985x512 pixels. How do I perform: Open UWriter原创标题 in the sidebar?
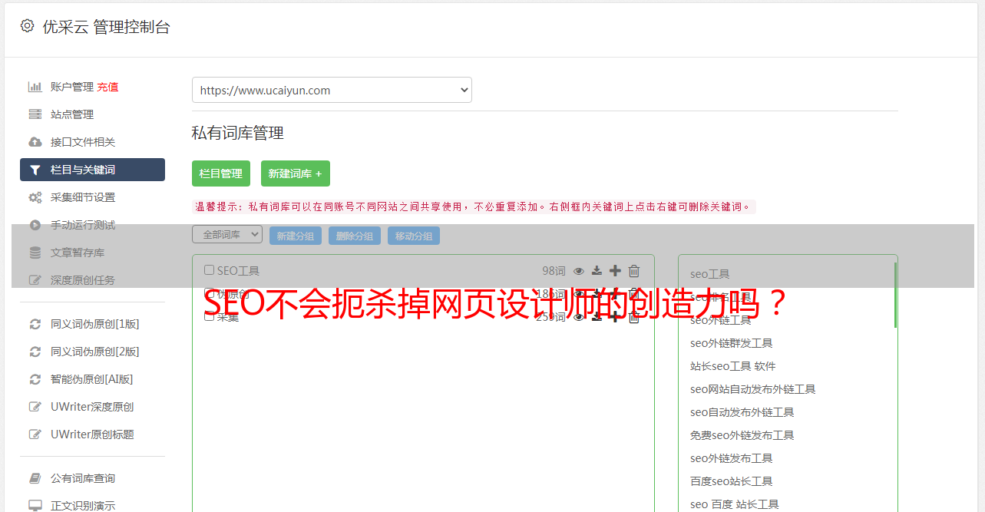coord(92,434)
